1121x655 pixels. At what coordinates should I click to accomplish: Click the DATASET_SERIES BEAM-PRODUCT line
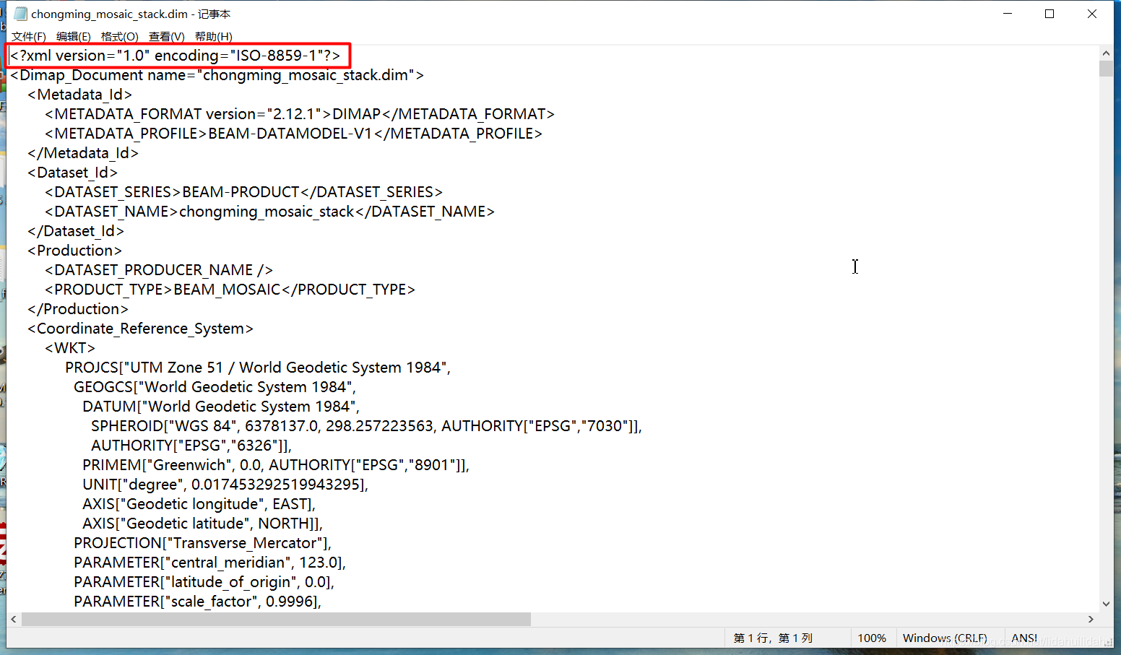pyautogui.click(x=243, y=192)
